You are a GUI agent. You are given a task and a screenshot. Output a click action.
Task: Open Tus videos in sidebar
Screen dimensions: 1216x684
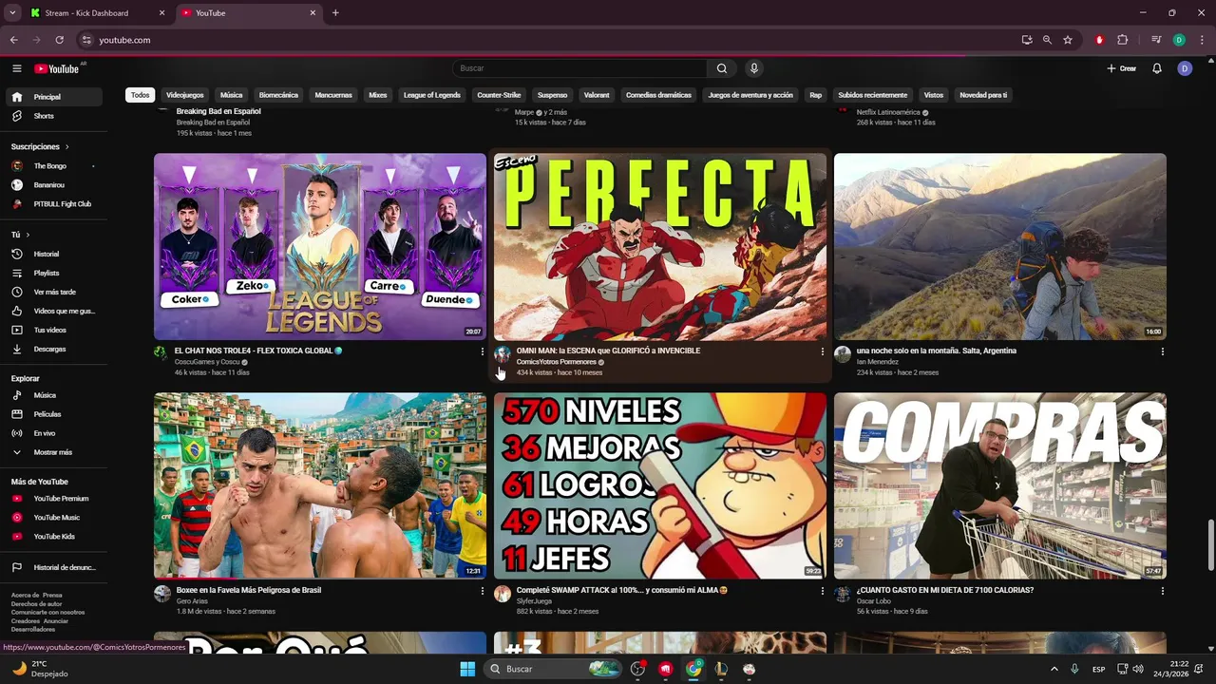(54, 330)
